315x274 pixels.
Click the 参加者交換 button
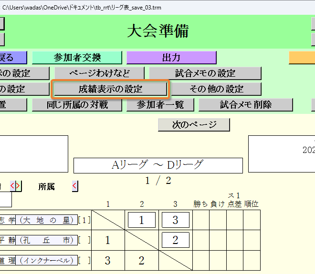tap(77, 58)
